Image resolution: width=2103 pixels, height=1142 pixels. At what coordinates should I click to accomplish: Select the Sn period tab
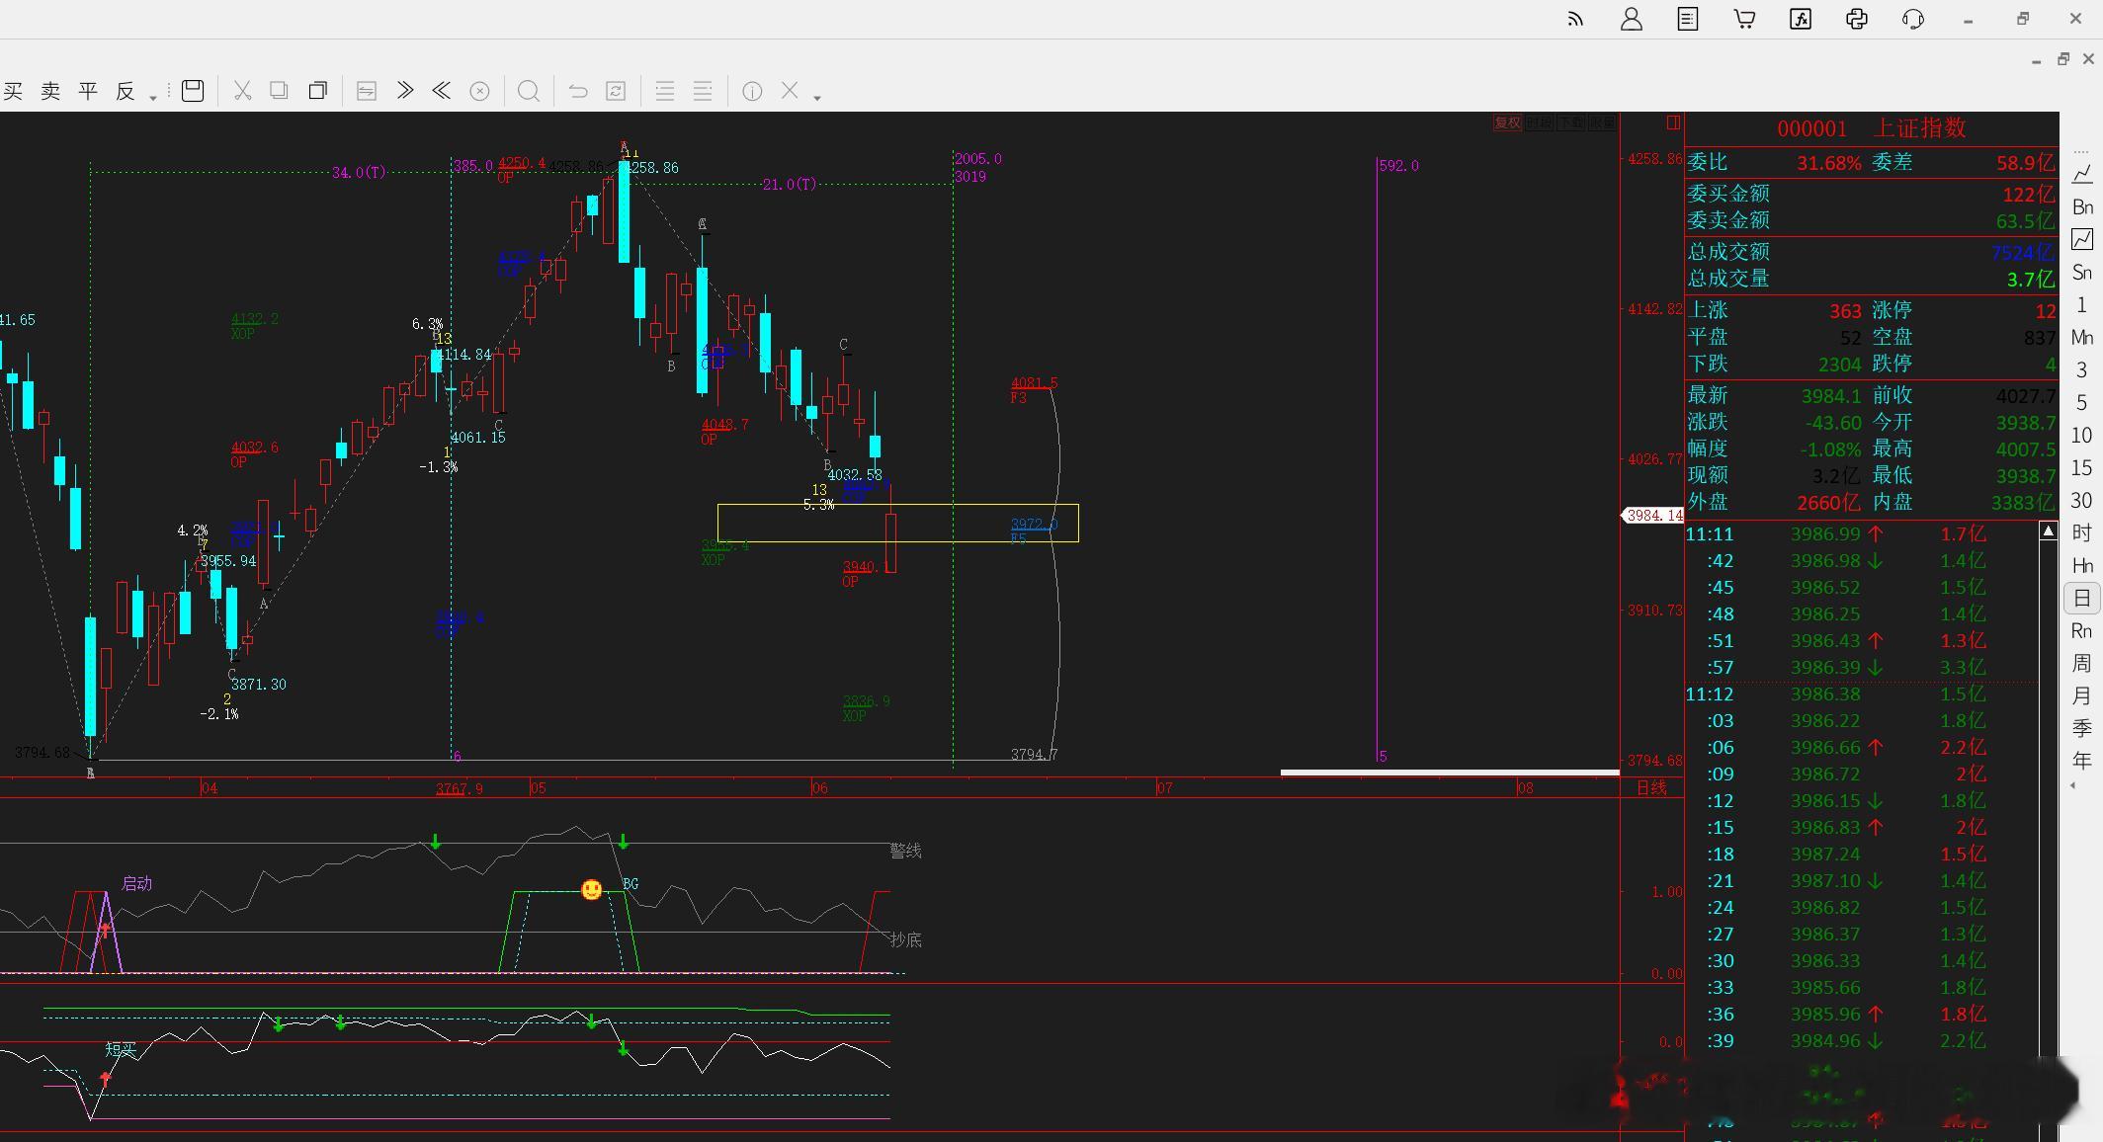click(2082, 272)
